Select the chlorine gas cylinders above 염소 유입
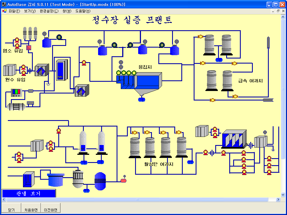The width and height of the screenshot is (287, 215). point(30,34)
